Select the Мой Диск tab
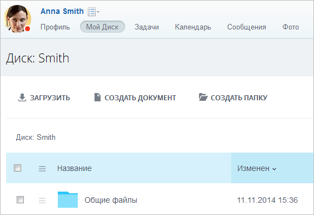Screen dimensions: 314x215 (102, 27)
